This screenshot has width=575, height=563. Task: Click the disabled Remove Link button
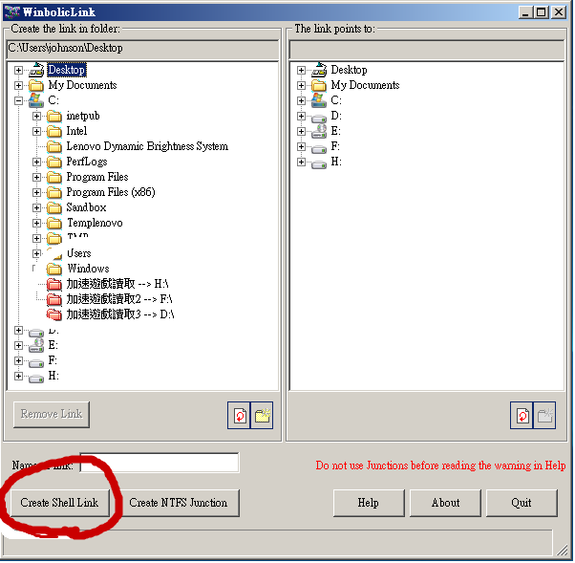coord(52,414)
